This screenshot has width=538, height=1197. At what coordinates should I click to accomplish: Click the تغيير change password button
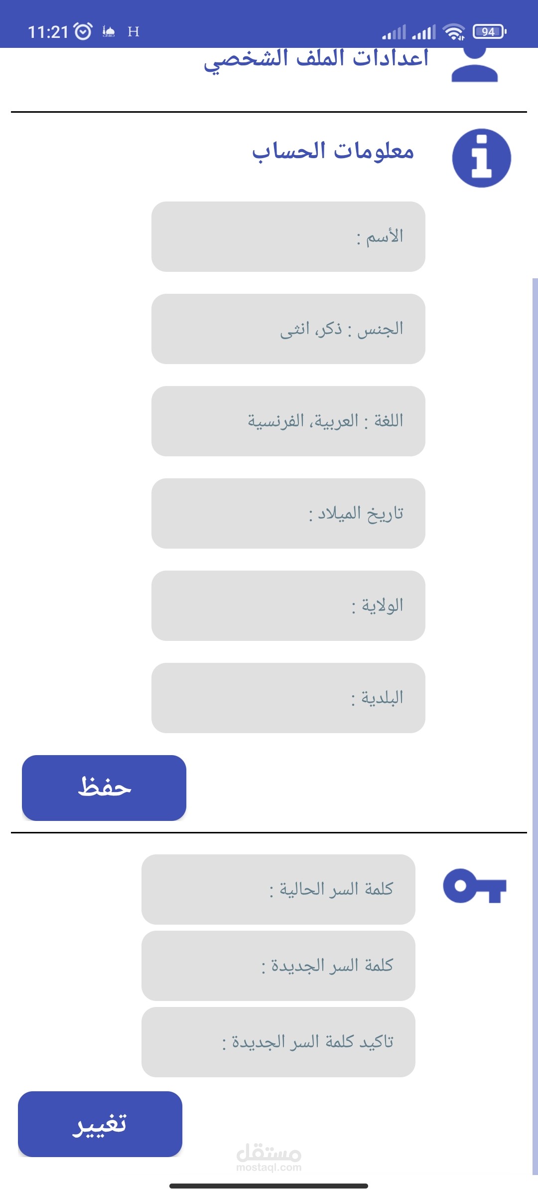click(100, 1124)
